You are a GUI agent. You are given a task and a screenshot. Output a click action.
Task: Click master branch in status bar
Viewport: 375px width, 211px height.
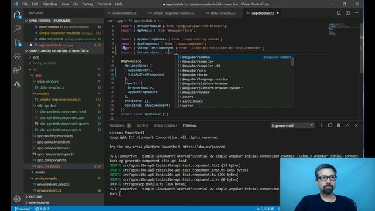[23, 209]
